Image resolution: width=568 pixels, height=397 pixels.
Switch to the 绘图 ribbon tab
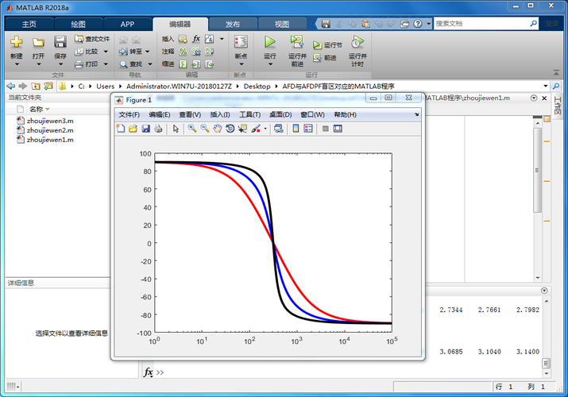coord(78,25)
